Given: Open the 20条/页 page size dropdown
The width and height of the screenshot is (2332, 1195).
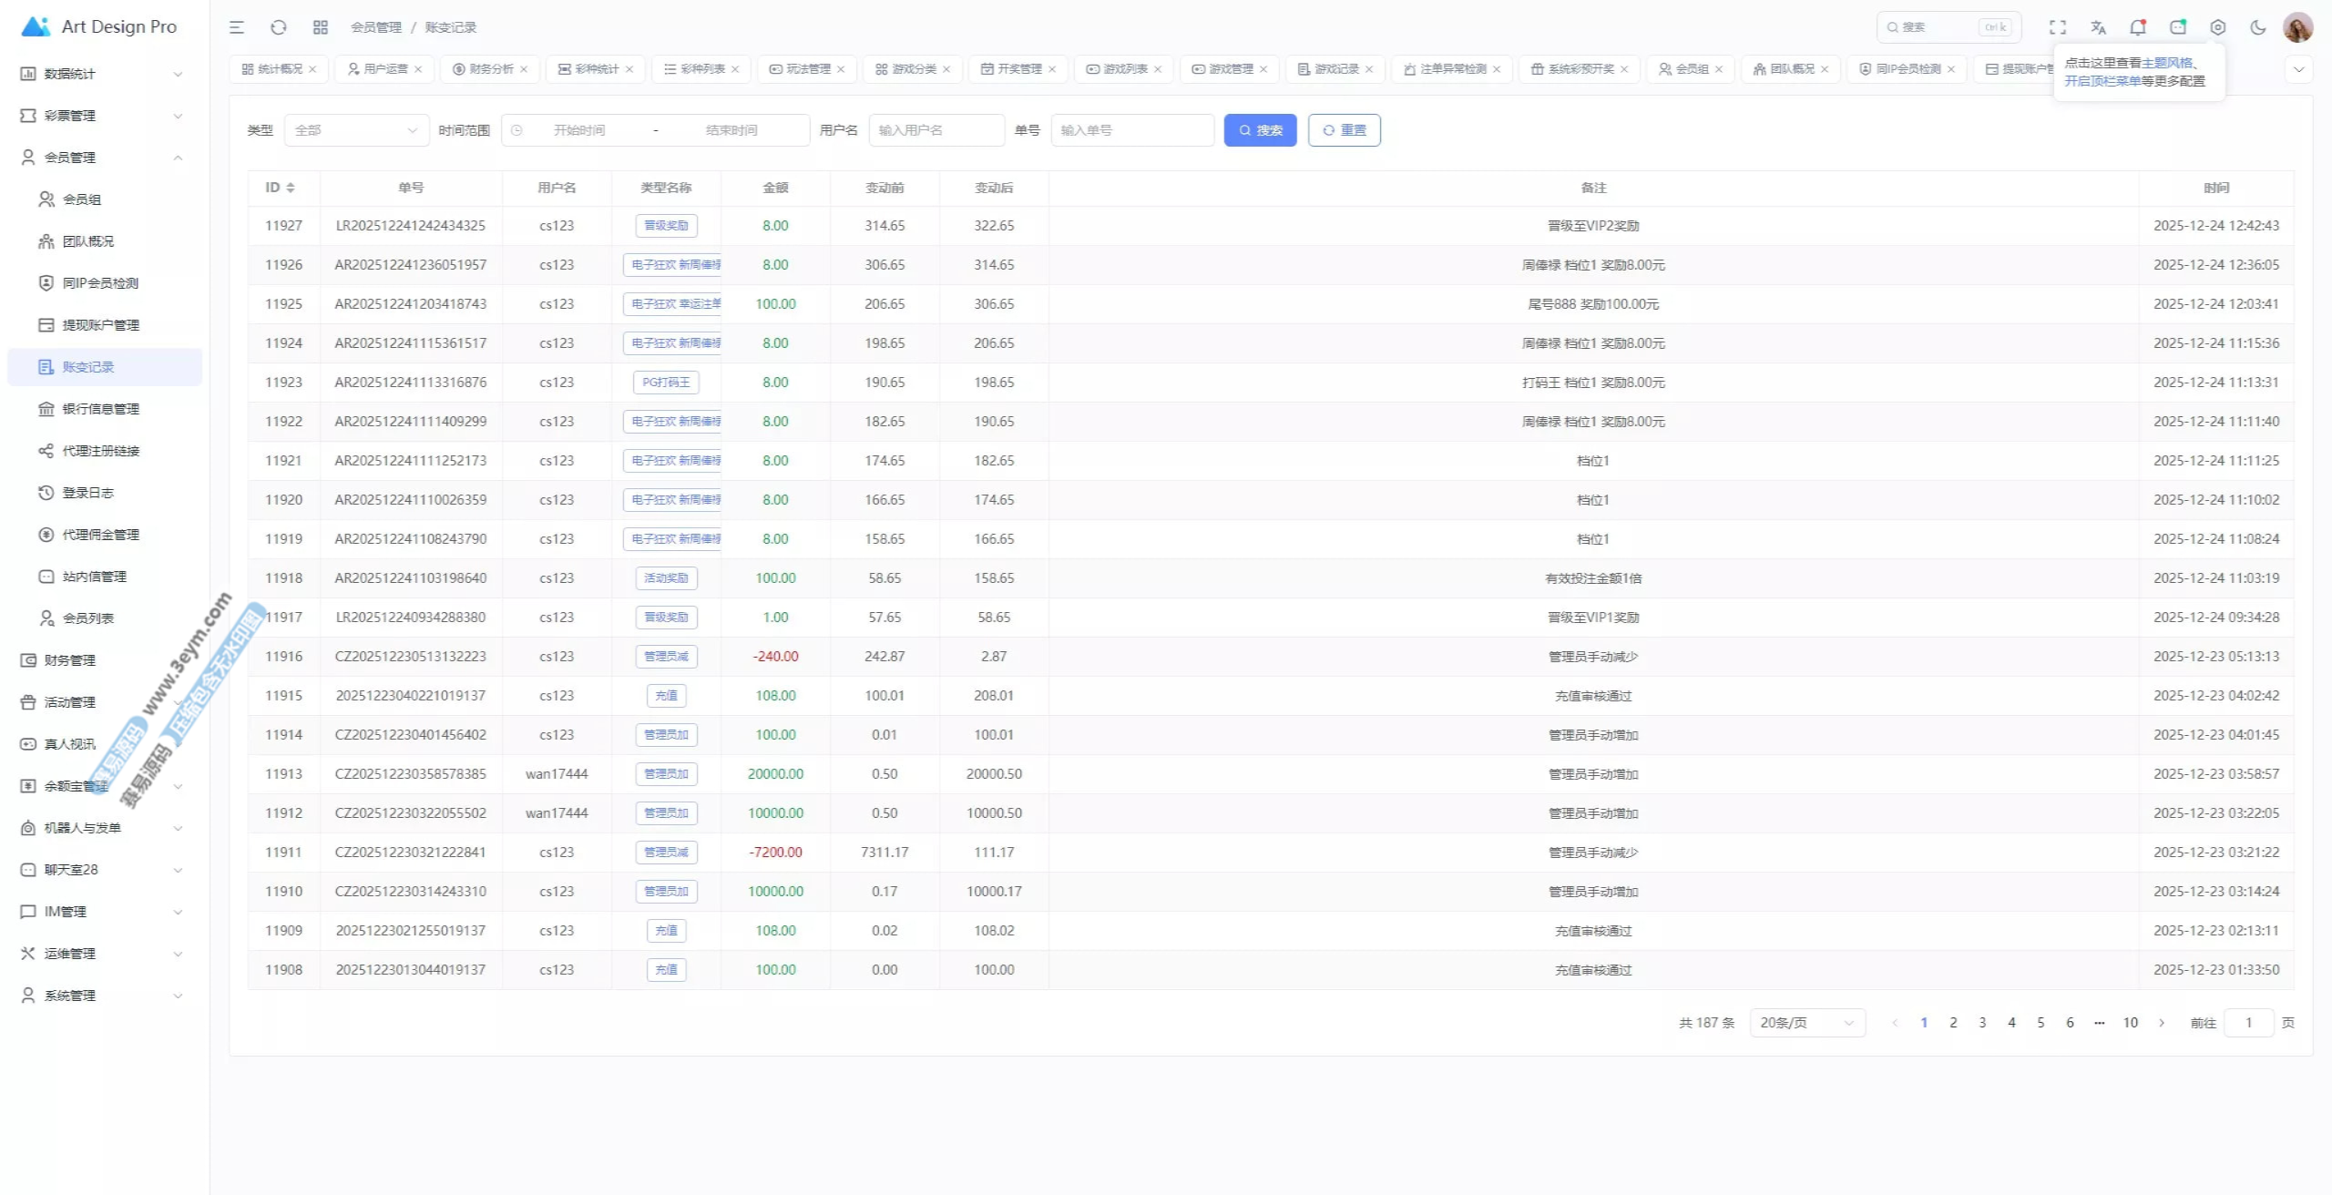Looking at the screenshot, I should click(x=1806, y=1023).
